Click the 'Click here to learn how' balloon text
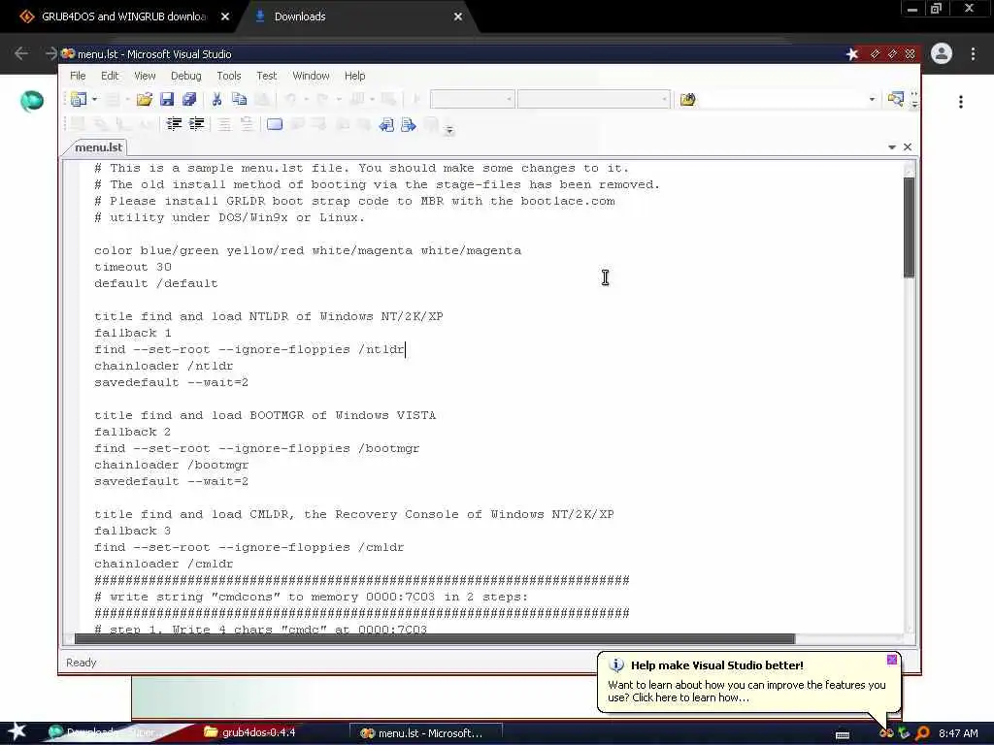 point(690,697)
